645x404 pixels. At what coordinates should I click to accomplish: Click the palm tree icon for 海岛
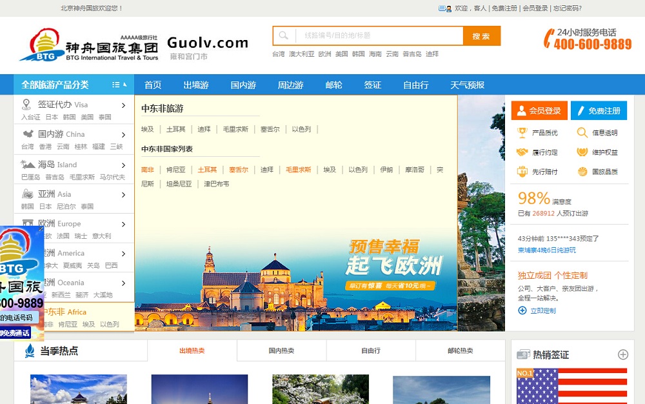tap(28, 164)
